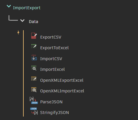This screenshot has width=138, height=120.
Task: Click the OpenXMLExportExcel orange grid icon
Action: [34, 79]
